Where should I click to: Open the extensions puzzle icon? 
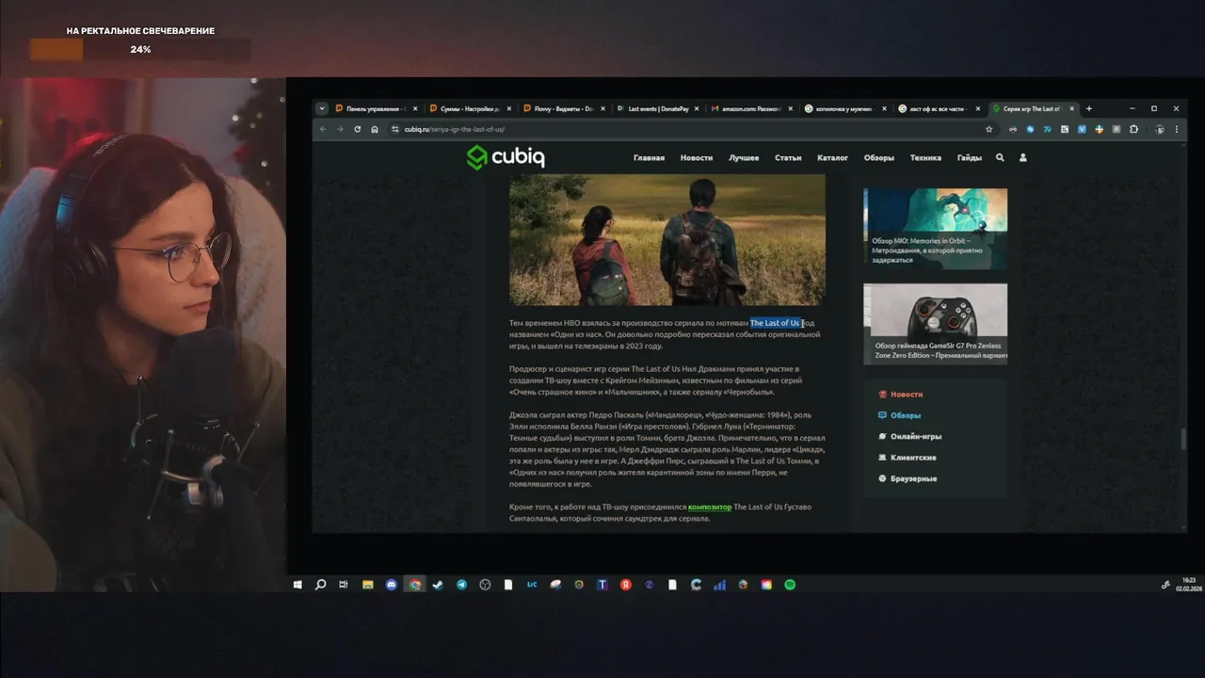[x=1133, y=129]
